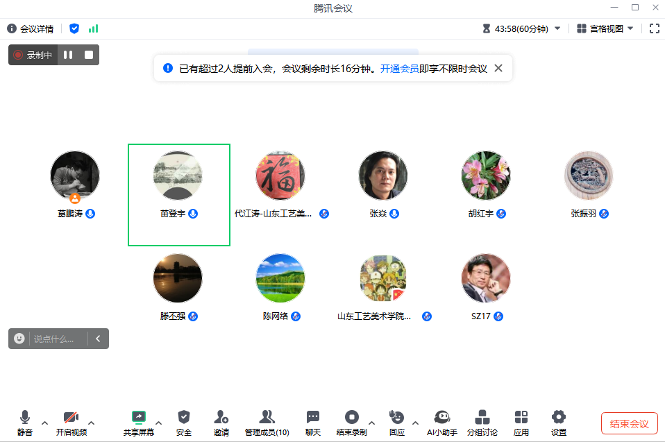Select the 山东工艺美术学院 cartoon avatar
This screenshot has width=665, height=442.
[x=383, y=278]
